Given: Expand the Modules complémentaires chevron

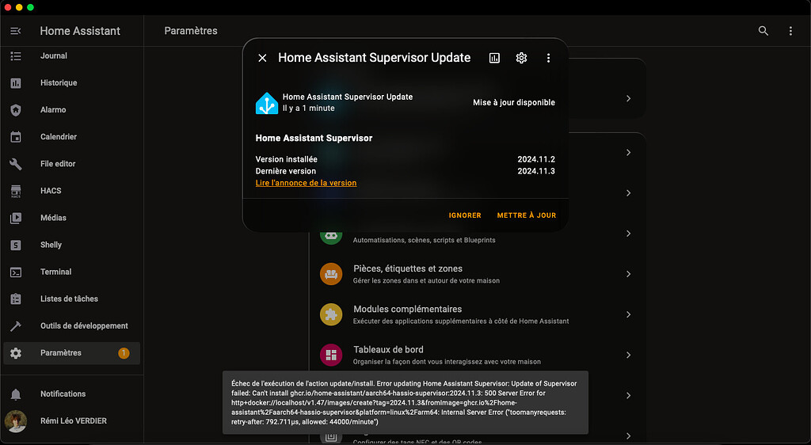Looking at the screenshot, I should pos(628,314).
